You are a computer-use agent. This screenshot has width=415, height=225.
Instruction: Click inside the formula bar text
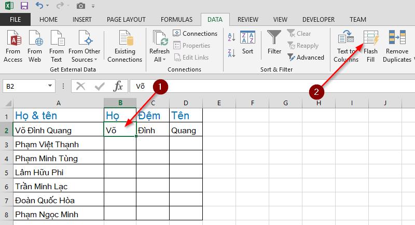click(x=259, y=86)
